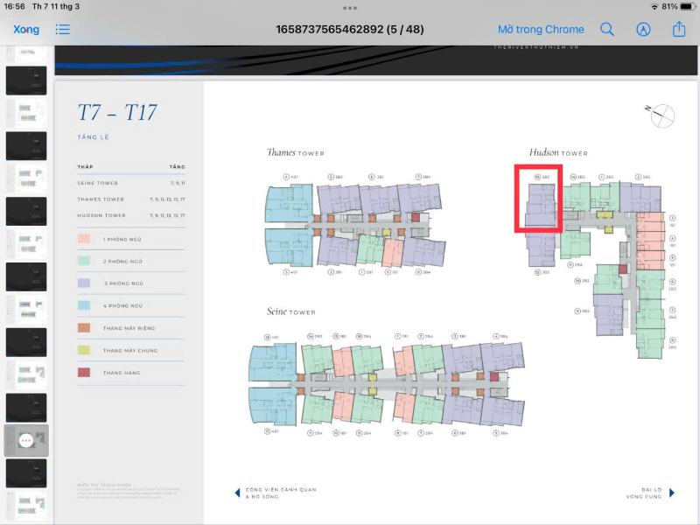700x525 pixels.
Task: Click the Thames Tower heading
Action: pyautogui.click(x=296, y=152)
